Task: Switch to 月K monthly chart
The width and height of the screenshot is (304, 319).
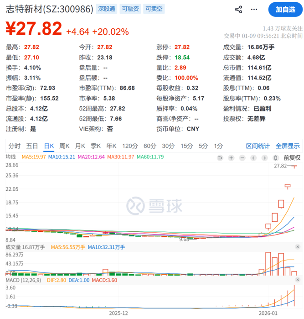Action: (x=80, y=146)
